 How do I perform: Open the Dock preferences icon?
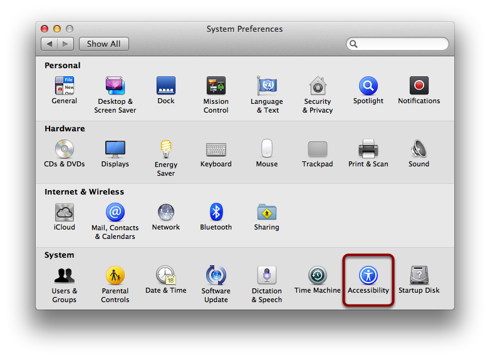point(166,86)
